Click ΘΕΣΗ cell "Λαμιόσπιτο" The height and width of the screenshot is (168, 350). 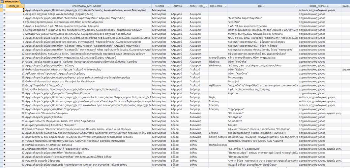[x=263, y=121]
